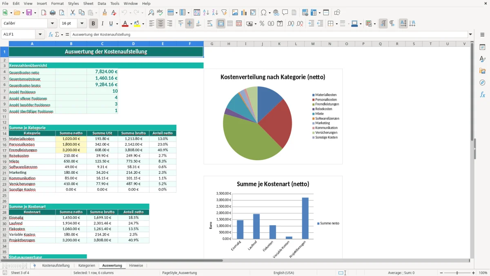
Task: Click the Formula equals sign button
Action: (x=67, y=34)
